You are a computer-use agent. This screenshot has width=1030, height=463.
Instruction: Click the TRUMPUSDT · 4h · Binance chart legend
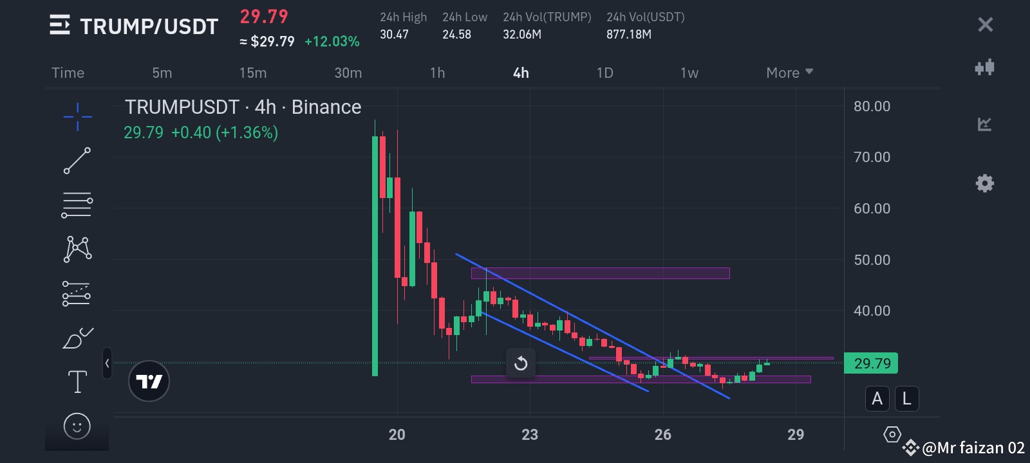[243, 107]
